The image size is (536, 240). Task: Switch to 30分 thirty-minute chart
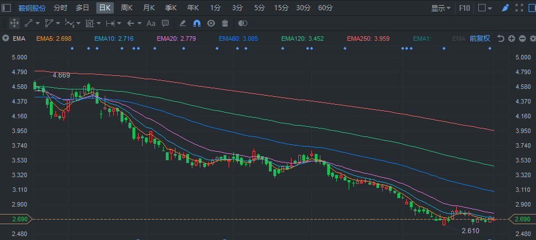tap(303, 7)
